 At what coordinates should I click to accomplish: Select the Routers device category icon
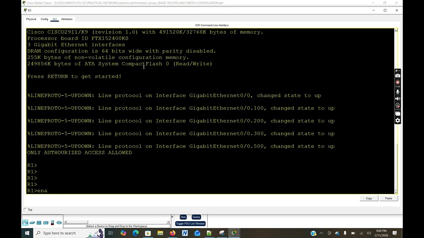tap(25, 223)
